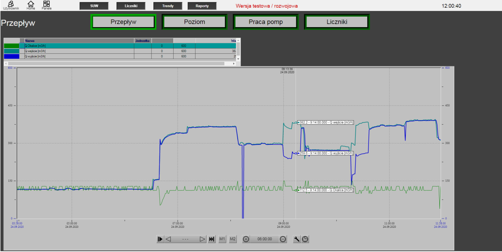The height and width of the screenshot is (252, 502).
Task: Open the SUW menu
Action: 94,6
